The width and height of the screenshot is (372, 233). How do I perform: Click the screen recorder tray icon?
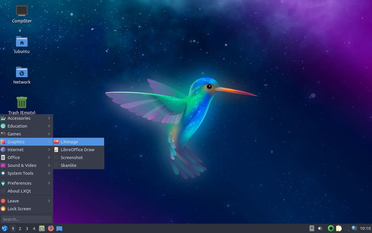[x=331, y=228]
